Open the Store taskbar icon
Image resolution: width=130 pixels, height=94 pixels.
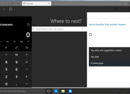[70, 91]
